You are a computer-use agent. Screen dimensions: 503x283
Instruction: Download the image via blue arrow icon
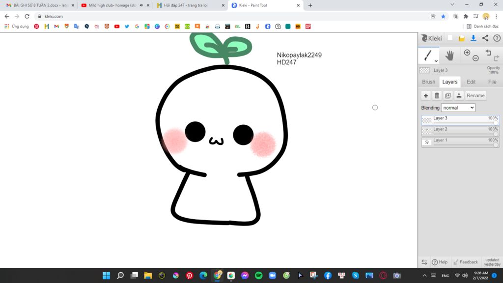[473, 38]
